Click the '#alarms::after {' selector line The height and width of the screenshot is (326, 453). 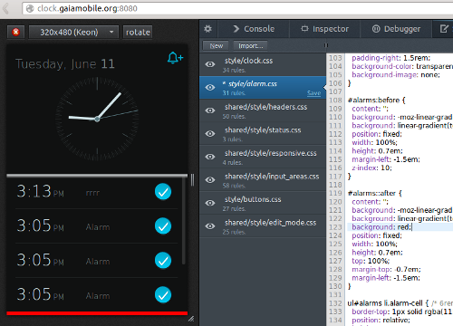tap(375, 193)
